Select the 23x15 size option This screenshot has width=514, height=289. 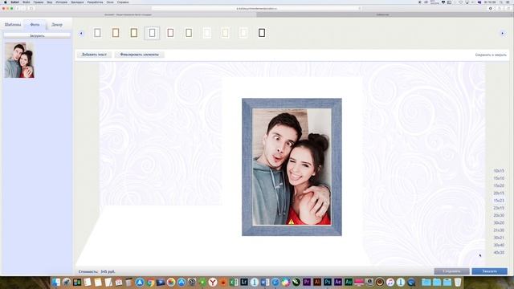[x=499, y=208]
